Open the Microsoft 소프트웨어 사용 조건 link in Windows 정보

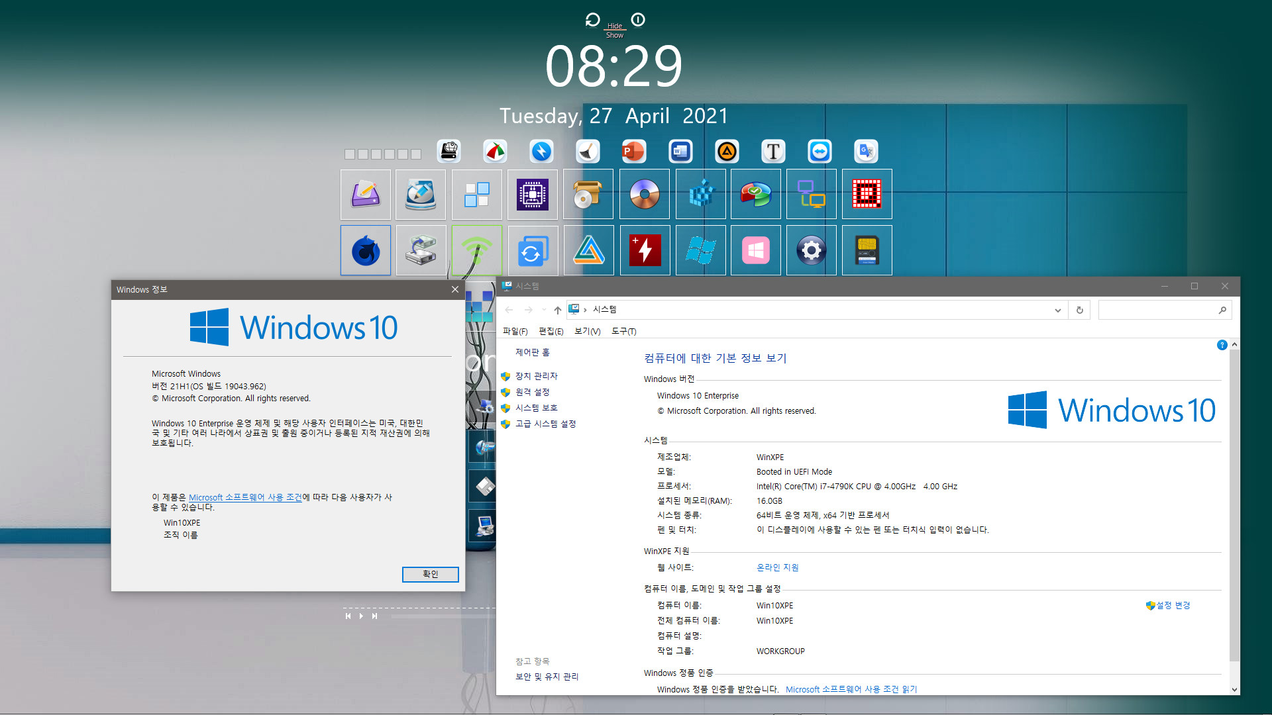tap(245, 497)
